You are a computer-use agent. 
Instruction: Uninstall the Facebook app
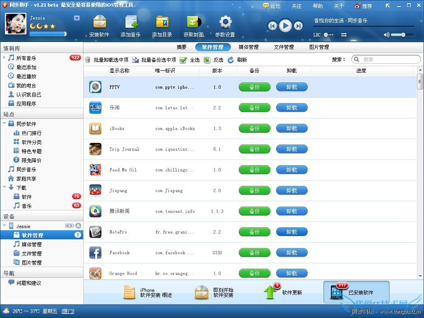click(291, 253)
